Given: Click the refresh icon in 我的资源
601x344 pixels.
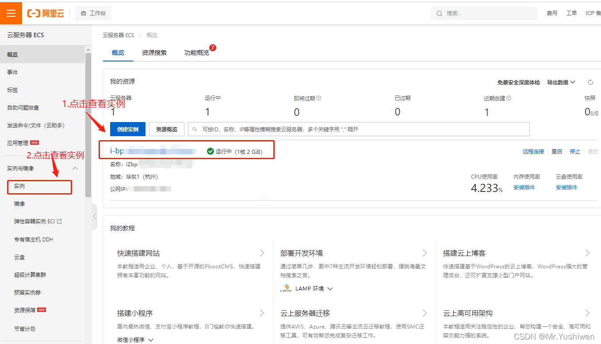Looking at the screenshot, I should pos(590,82).
